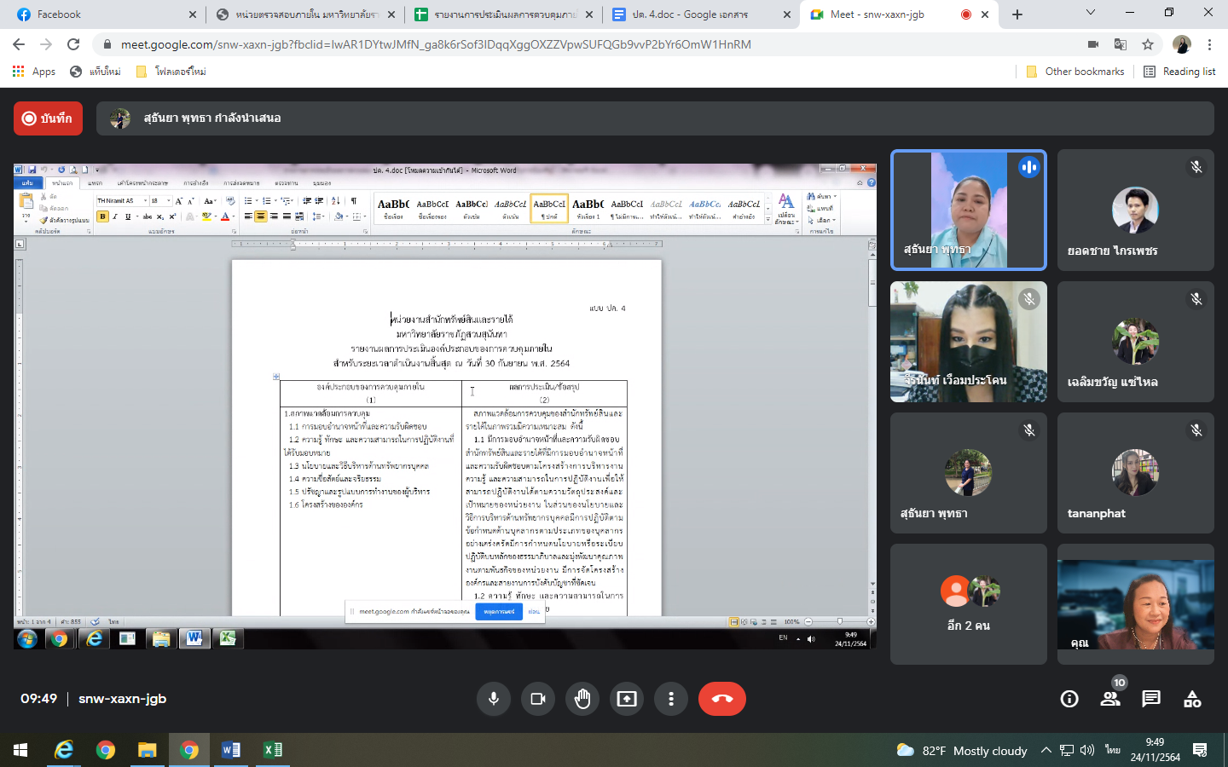Expand the Chrome tab search chevron
This screenshot has height=767, width=1228.
click(1090, 13)
